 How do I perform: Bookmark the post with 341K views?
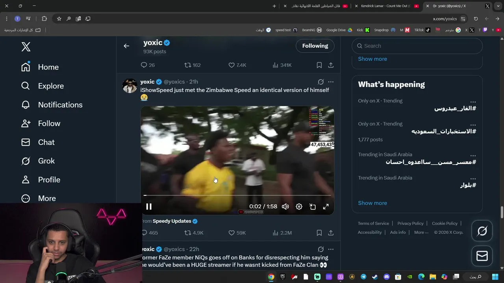(x=319, y=65)
